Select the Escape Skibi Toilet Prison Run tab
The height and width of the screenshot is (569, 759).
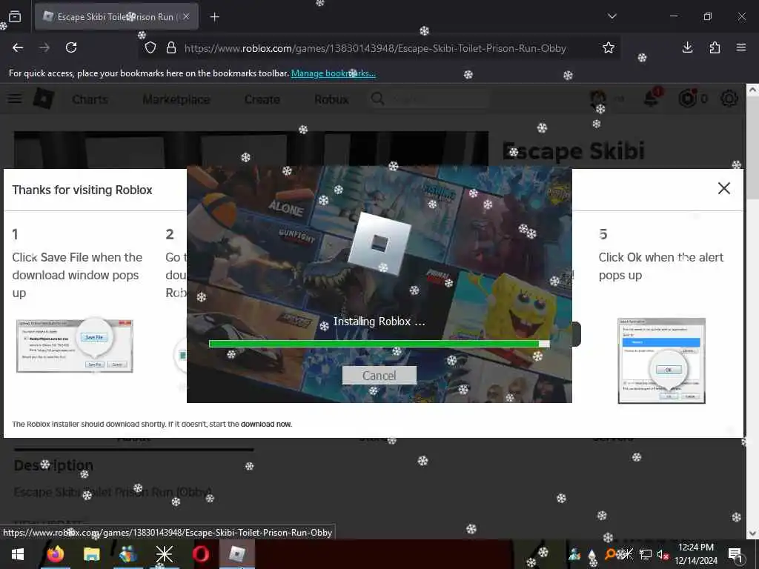116,16
